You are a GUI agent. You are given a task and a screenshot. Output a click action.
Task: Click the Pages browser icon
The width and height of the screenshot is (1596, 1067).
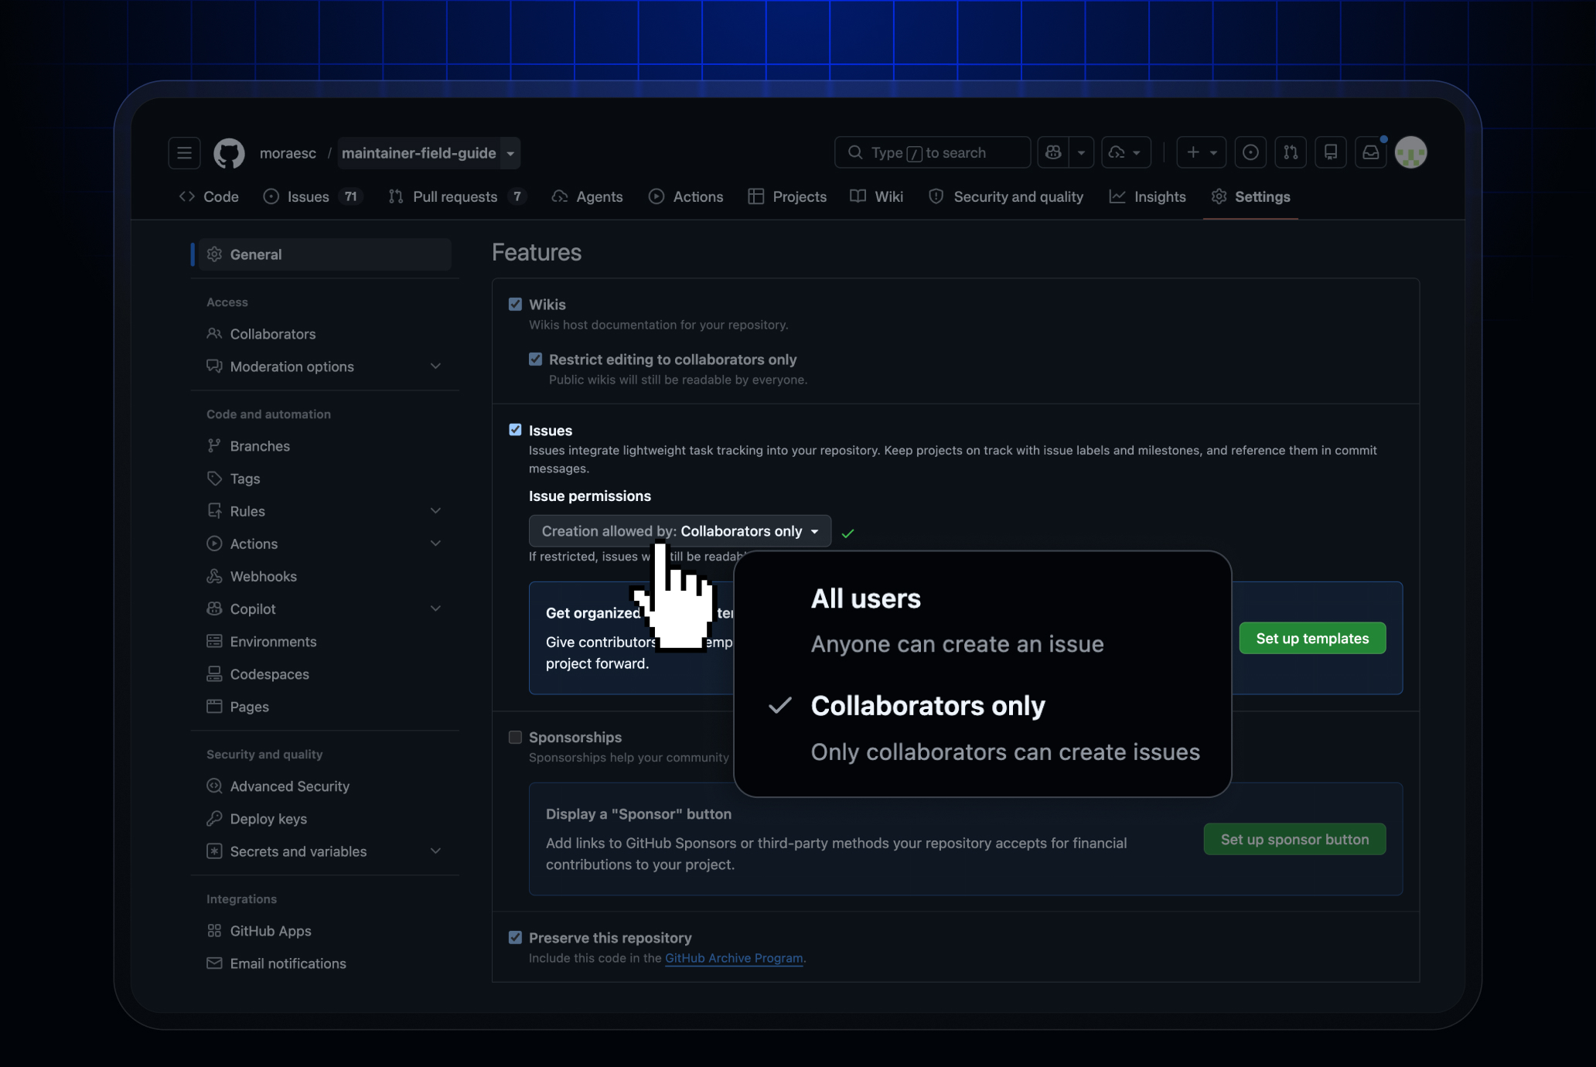215,707
